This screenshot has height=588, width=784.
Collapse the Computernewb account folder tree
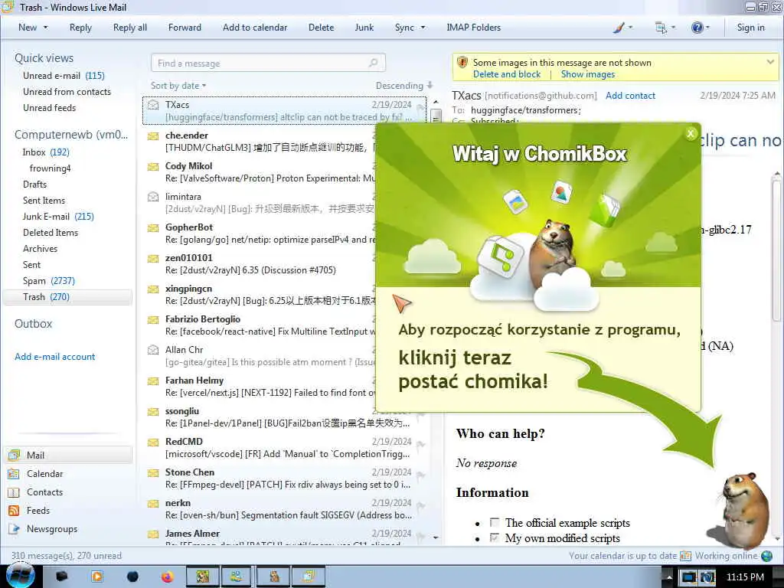click(71, 135)
